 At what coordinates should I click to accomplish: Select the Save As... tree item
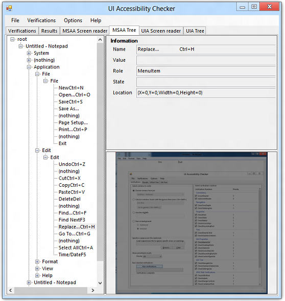pos(69,109)
